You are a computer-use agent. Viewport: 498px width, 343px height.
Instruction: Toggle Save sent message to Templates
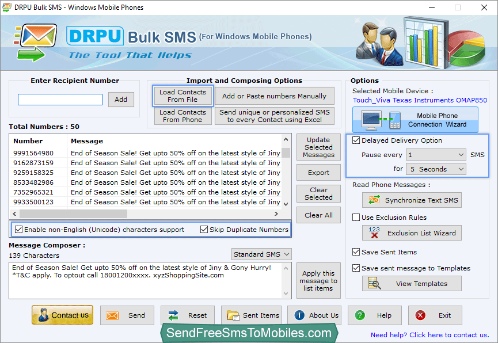356,268
